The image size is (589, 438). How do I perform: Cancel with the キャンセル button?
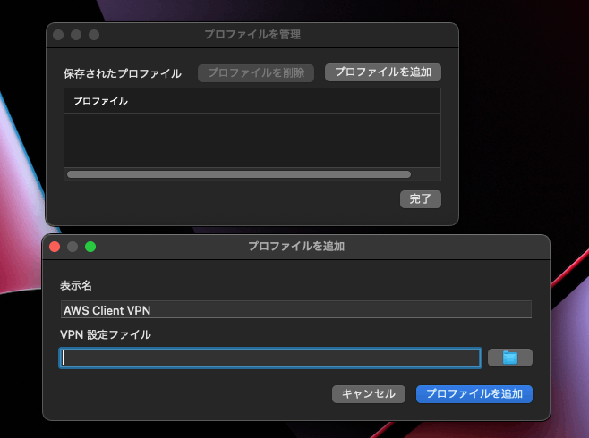tap(369, 393)
